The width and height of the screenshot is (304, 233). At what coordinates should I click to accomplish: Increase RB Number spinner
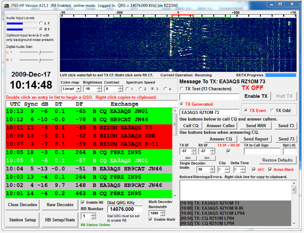[93, 214]
